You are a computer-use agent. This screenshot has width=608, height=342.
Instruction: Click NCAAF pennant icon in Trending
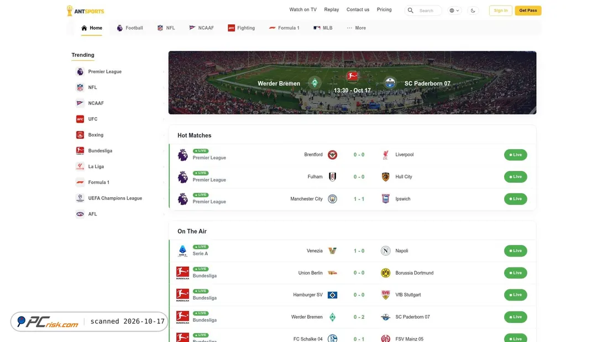tap(80, 103)
